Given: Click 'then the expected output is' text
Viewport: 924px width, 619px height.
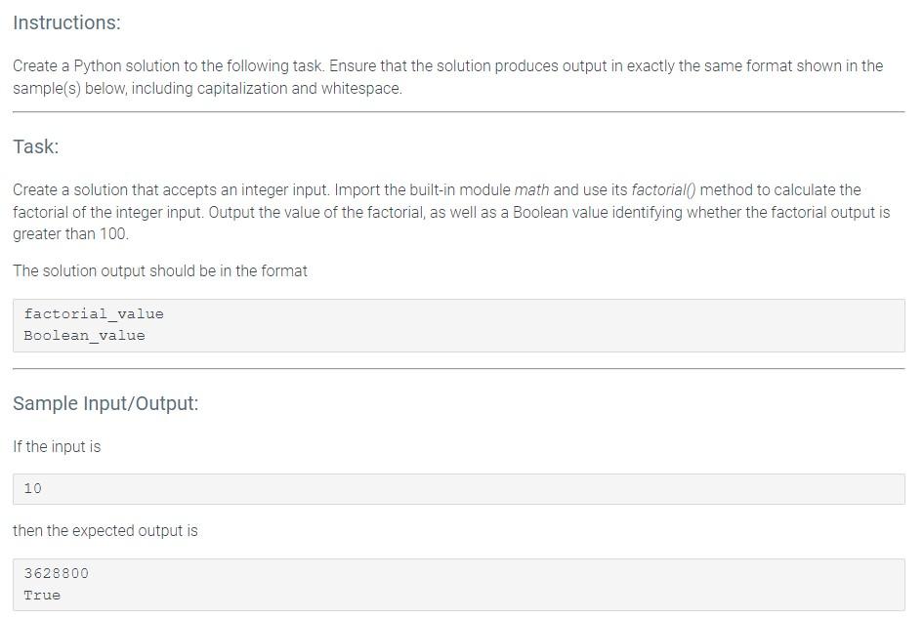Looking at the screenshot, I should point(105,531).
